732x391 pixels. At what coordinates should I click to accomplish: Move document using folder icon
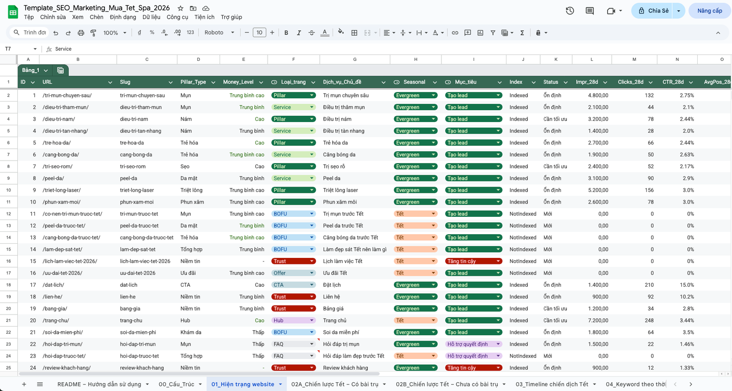click(193, 8)
